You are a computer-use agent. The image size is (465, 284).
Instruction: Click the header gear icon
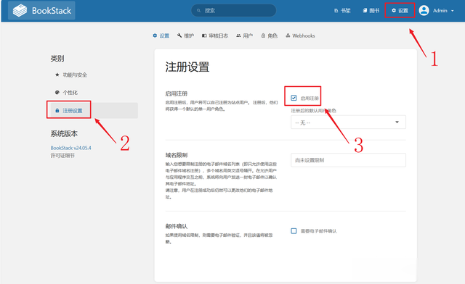pos(394,11)
